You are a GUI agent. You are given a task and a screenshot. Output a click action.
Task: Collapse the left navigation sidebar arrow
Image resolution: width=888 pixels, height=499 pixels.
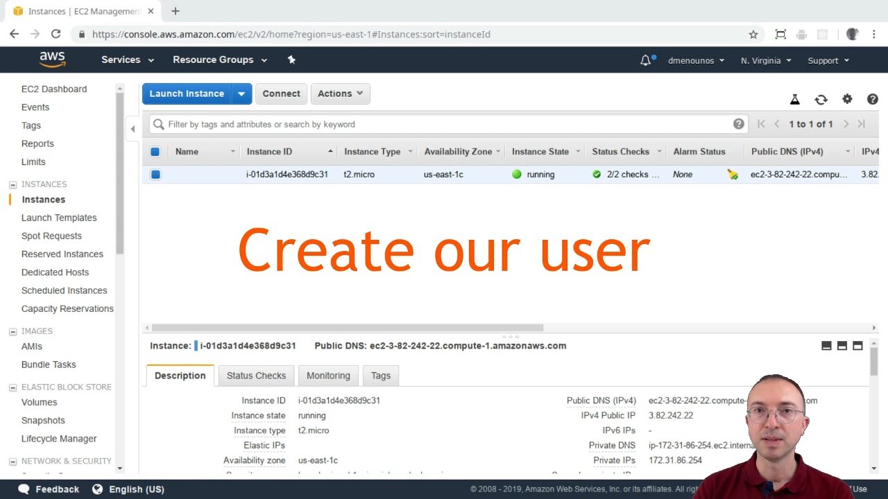(x=133, y=129)
